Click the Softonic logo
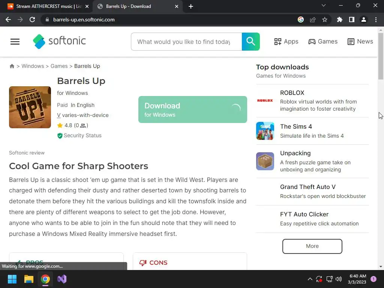 coord(59,41)
